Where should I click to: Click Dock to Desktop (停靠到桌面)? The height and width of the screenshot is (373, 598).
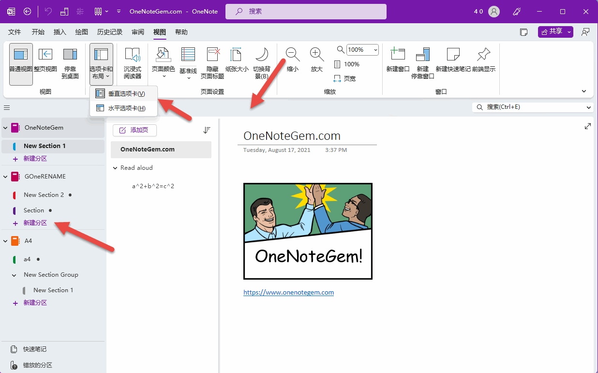coord(70,64)
